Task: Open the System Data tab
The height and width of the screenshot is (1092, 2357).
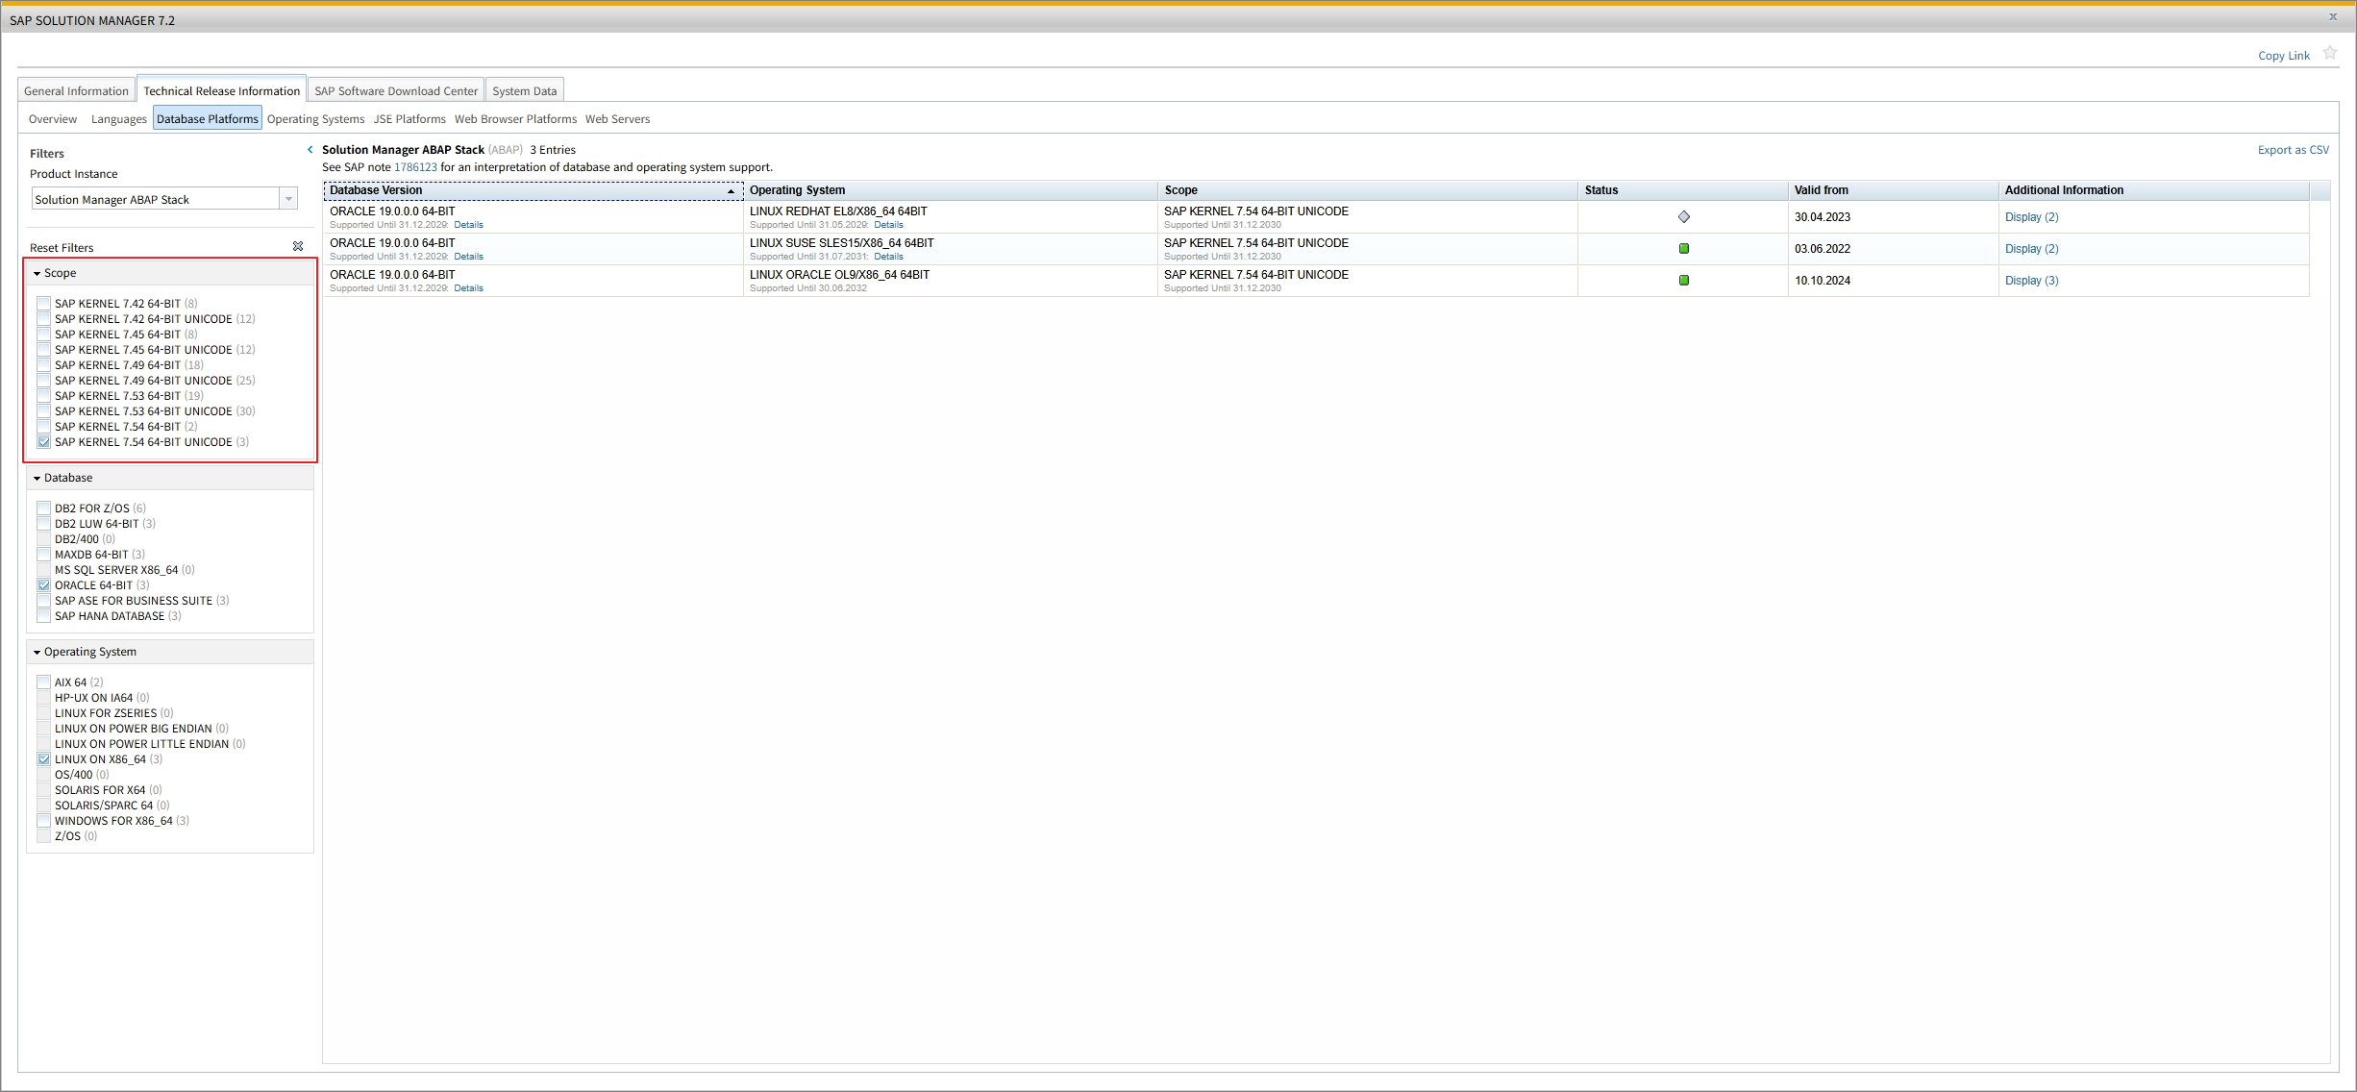Action: (x=525, y=90)
